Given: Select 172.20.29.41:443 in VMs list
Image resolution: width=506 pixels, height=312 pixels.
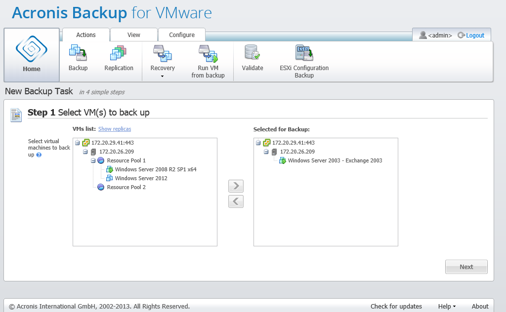Looking at the screenshot, I should [x=113, y=143].
